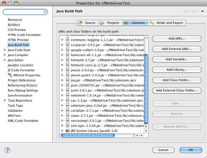Click the forward navigation arrow icon
This screenshot has width=207, height=158.
pos(193,11)
